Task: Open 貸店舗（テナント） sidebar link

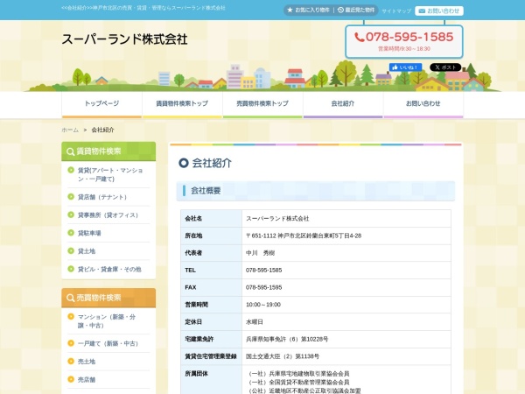Action: pyautogui.click(x=102, y=197)
